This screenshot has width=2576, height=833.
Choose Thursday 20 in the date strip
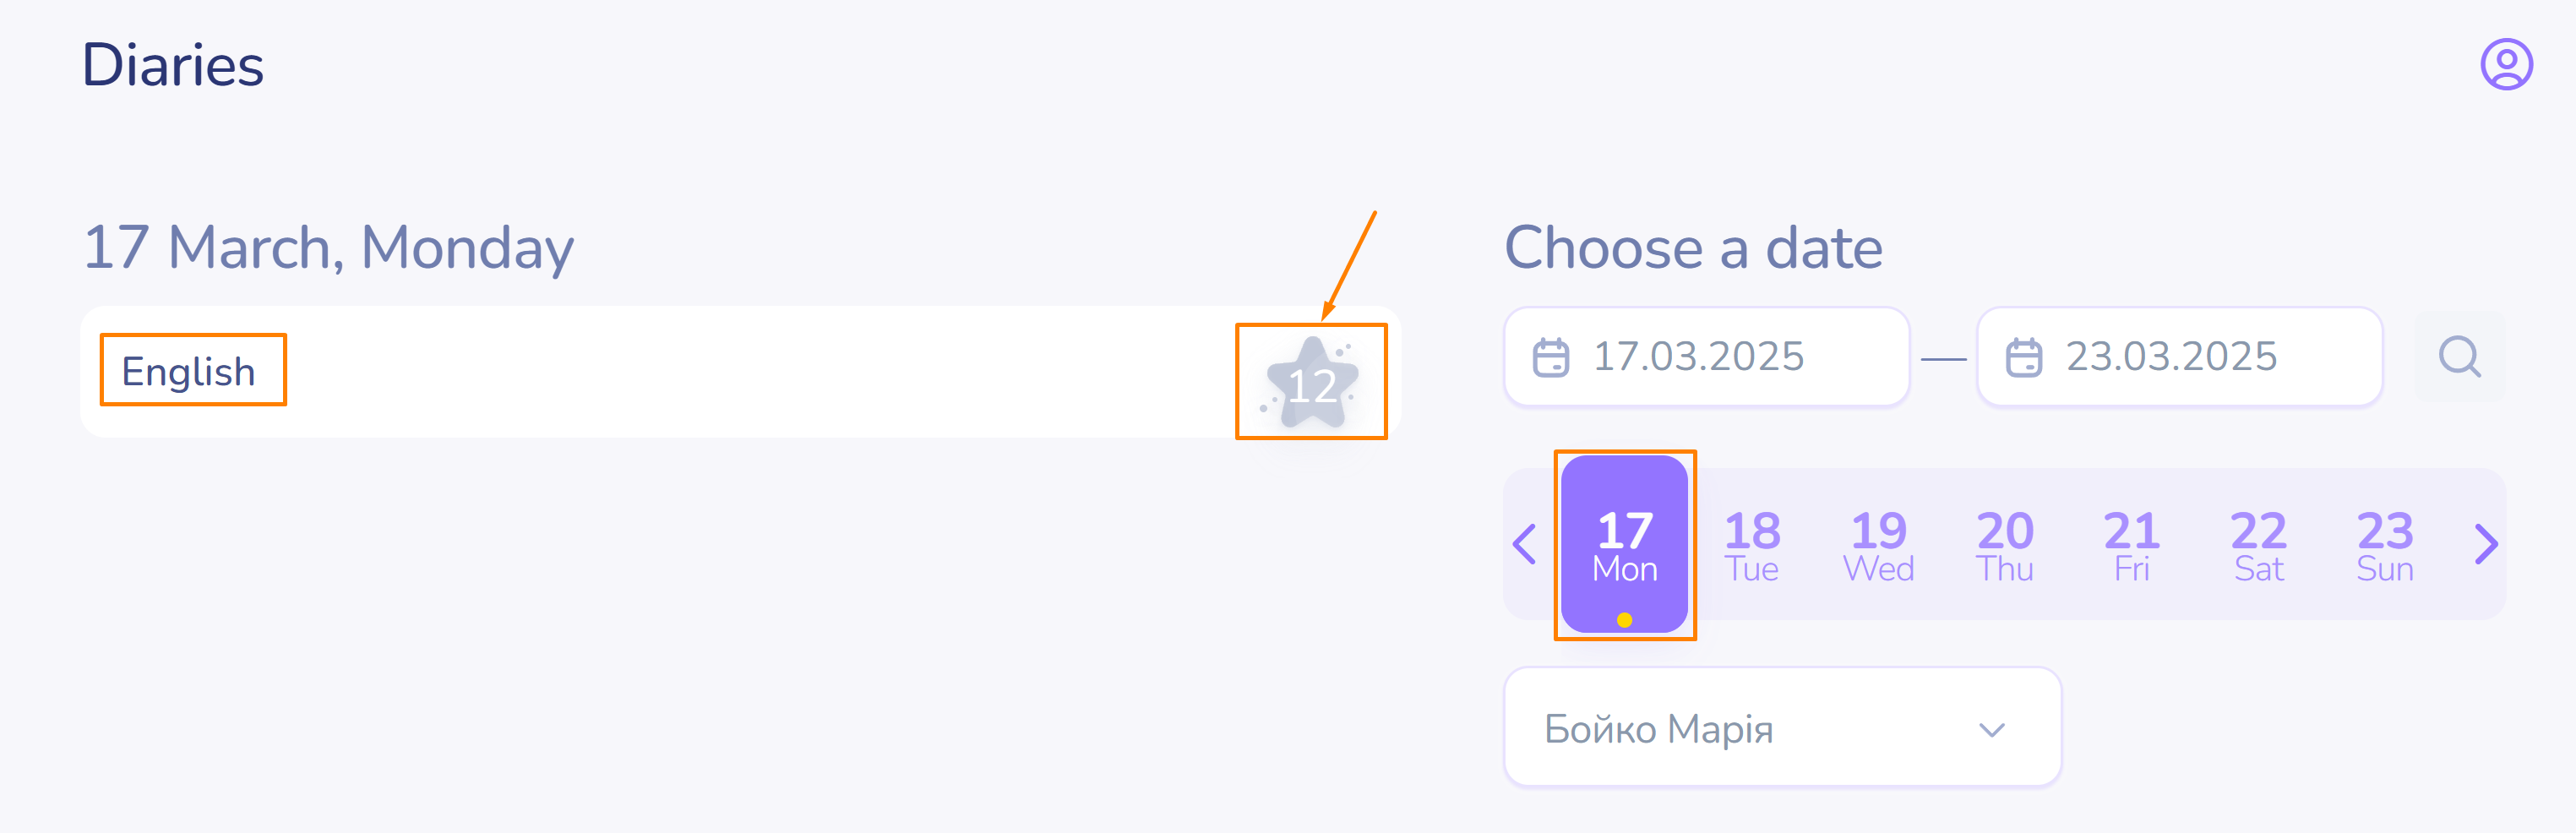pyautogui.click(x=2005, y=545)
